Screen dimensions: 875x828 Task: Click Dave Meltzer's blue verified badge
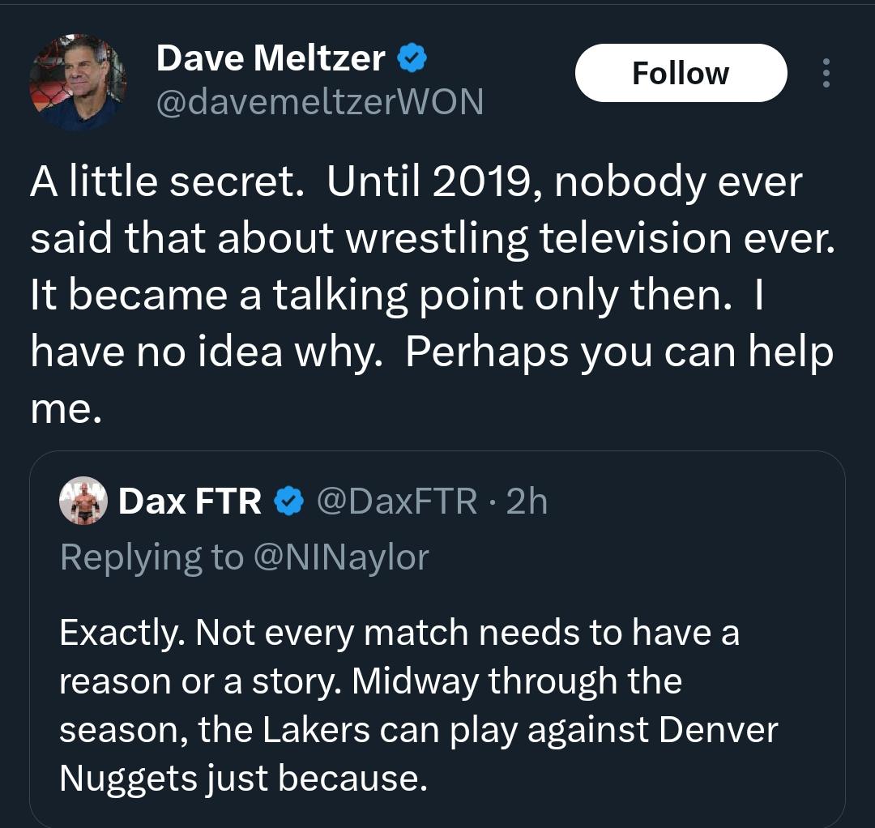coord(412,58)
